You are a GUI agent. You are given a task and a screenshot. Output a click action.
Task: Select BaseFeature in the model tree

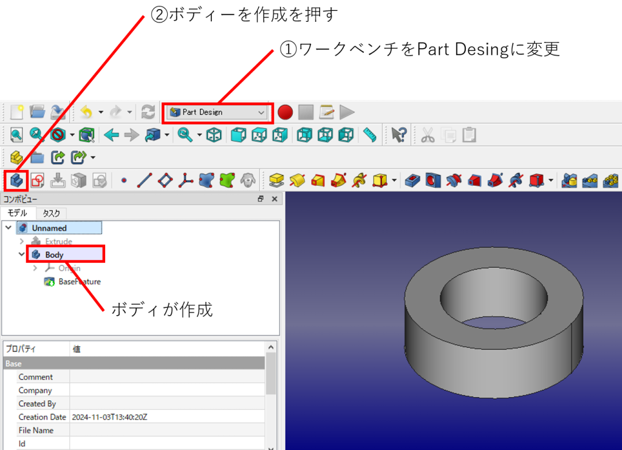click(x=79, y=282)
